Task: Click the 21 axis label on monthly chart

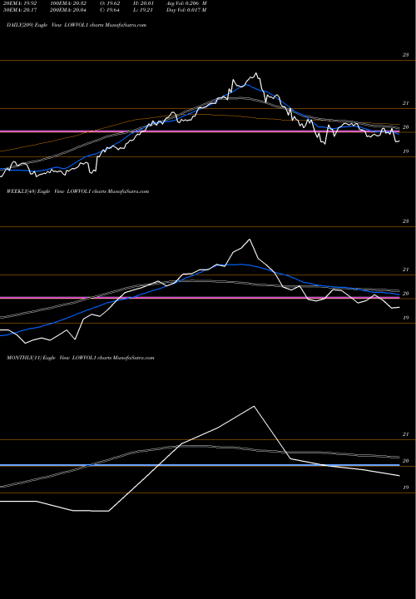Action: (405, 434)
